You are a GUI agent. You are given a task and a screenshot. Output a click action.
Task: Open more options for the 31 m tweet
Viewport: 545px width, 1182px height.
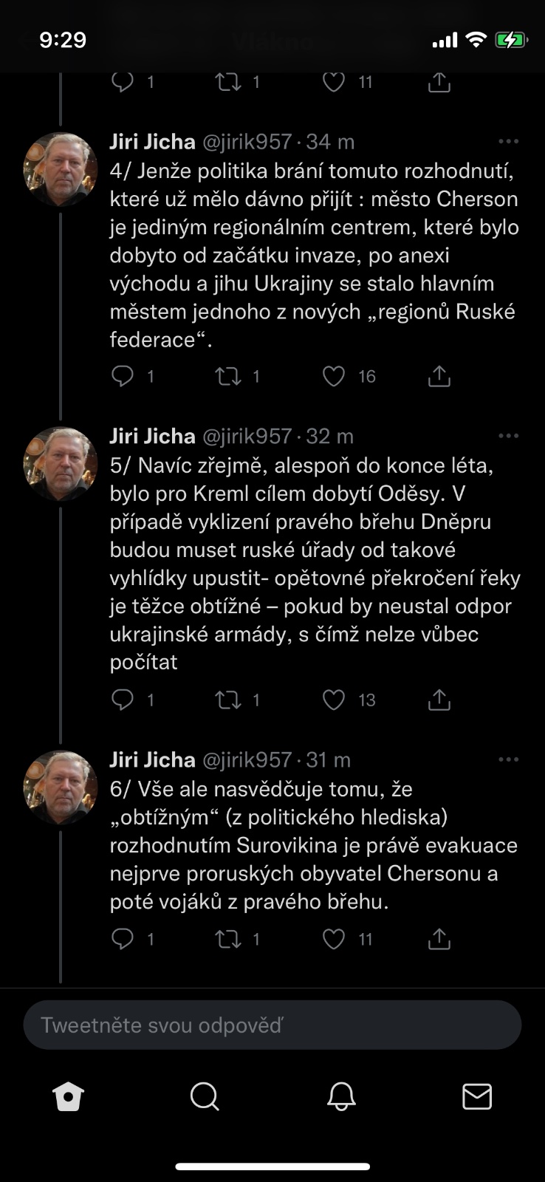tap(508, 759)
